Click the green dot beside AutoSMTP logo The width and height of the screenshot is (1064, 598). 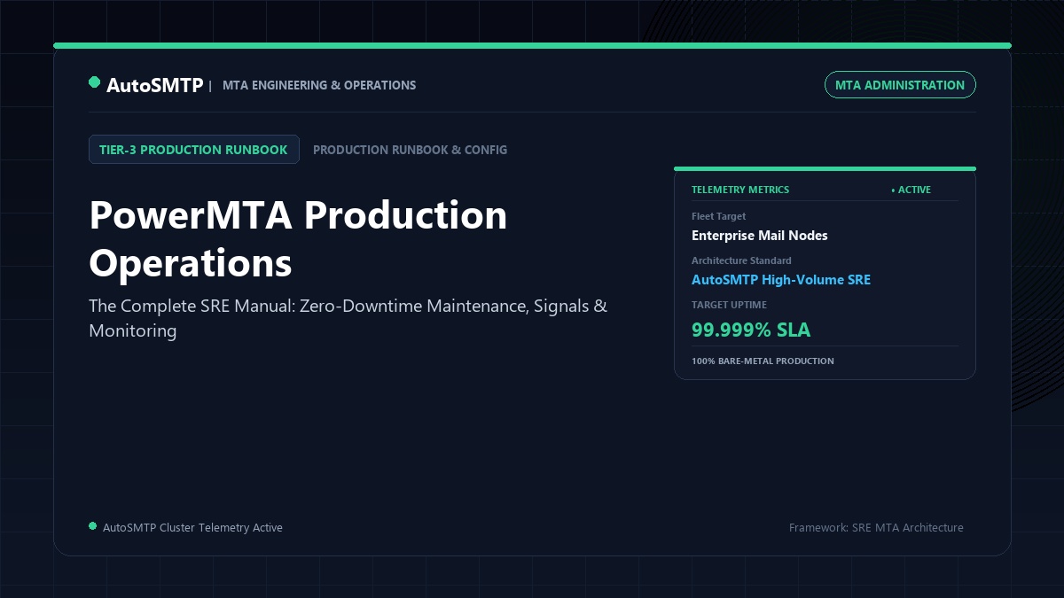click(x=94, y=82)
